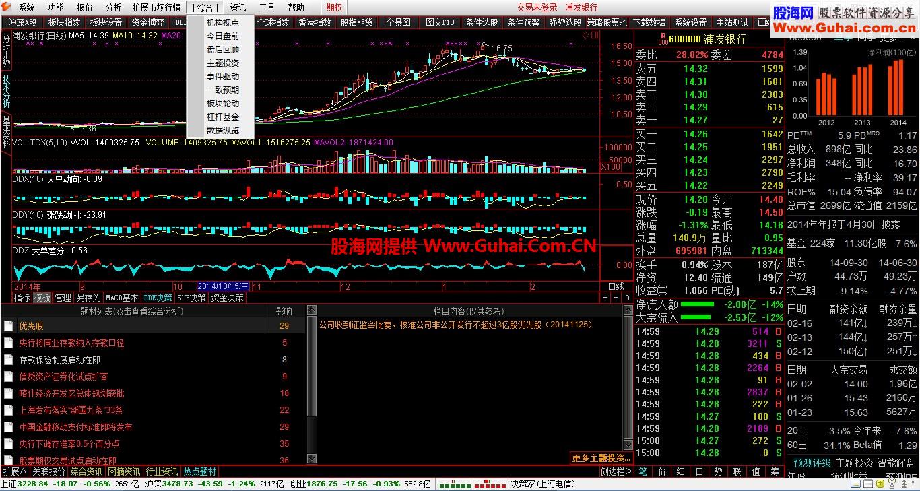Screen dimensions: 920x491
Task: Click the 交易未登录 login link
Action: [x=537, y=7]
